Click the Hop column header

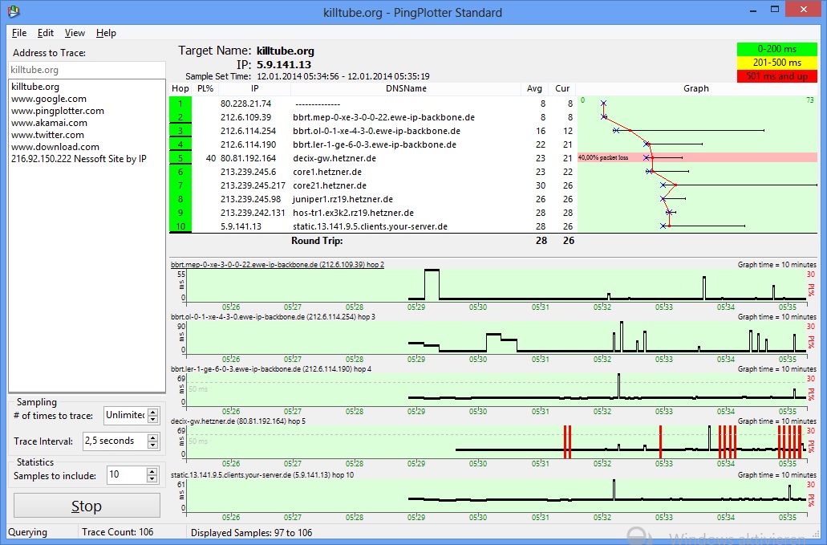pos(180,88)
